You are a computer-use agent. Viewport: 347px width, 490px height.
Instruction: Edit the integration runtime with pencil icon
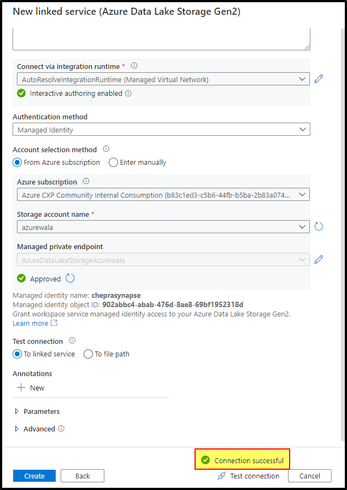[318, 79]
